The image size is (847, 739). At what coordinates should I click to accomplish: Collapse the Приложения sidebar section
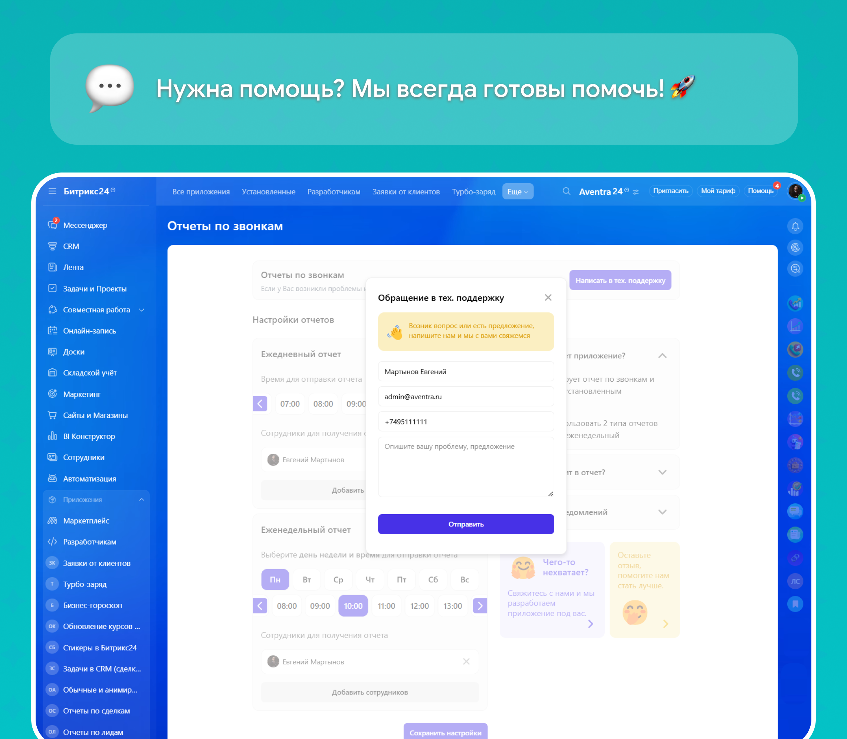pos(141,499)
